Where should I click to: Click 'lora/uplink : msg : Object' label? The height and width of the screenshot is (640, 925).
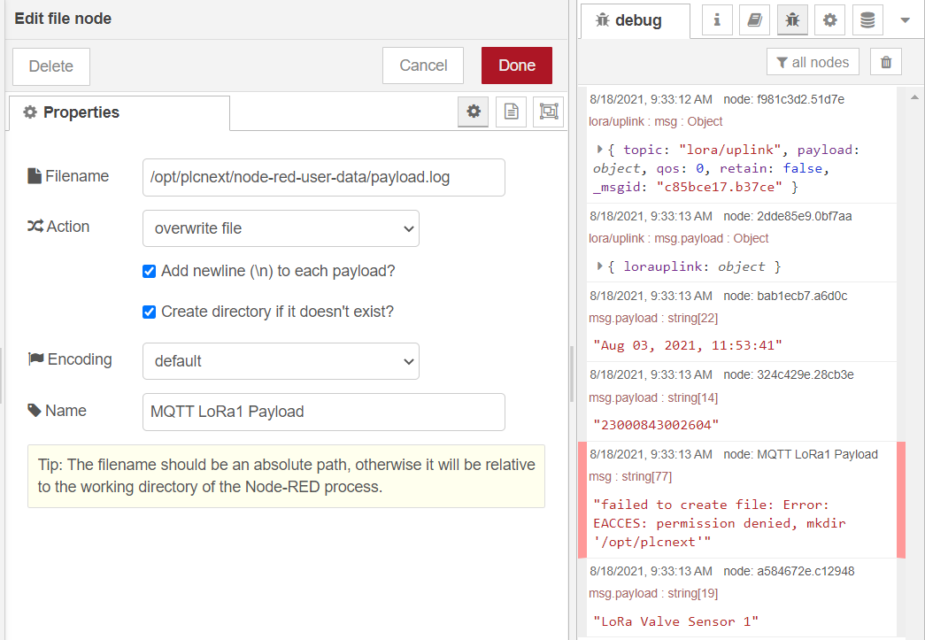coord(655,121)
